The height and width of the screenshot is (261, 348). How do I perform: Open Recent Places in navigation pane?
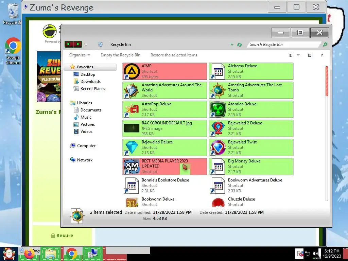click(92, 89)
